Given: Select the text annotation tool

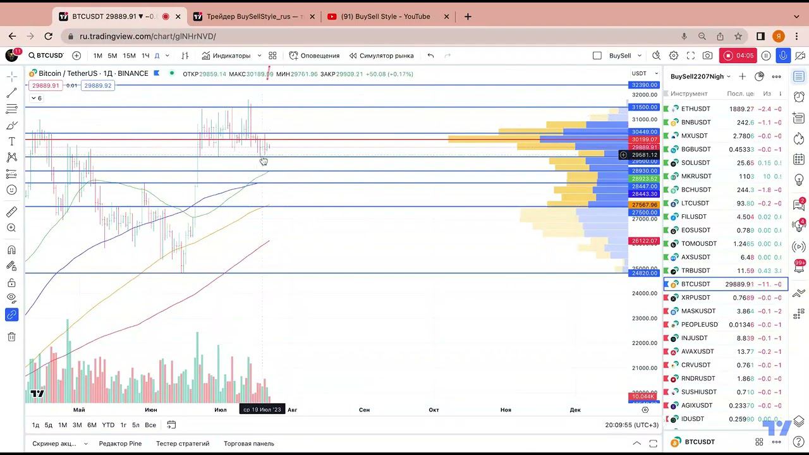Looking at the screenshot, I should coord(11,141).
